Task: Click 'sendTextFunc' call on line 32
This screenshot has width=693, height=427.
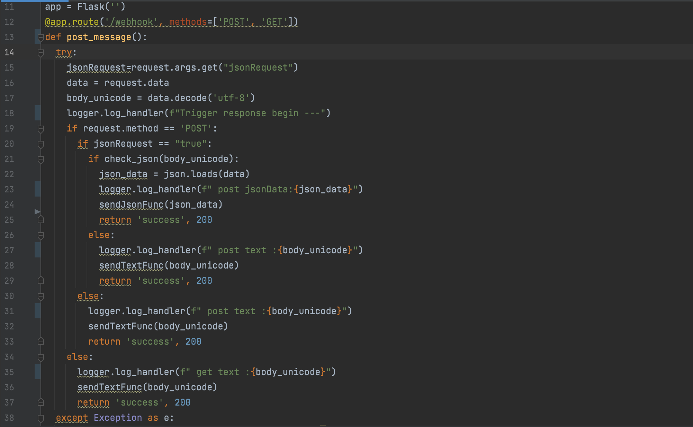Action: click(120, 326)
